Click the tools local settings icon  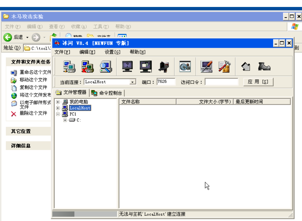coord(225,67)
